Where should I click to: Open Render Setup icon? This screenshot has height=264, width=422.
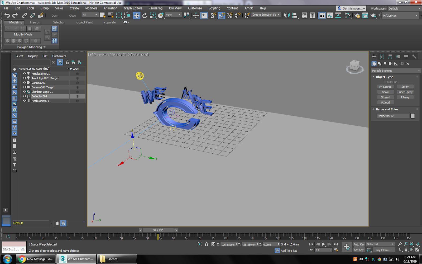357,16
